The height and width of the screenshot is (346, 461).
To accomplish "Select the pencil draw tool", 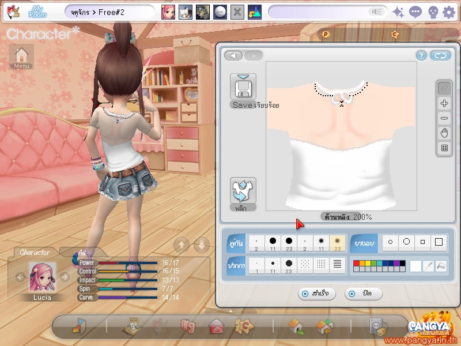I will (x=444, y=88).
